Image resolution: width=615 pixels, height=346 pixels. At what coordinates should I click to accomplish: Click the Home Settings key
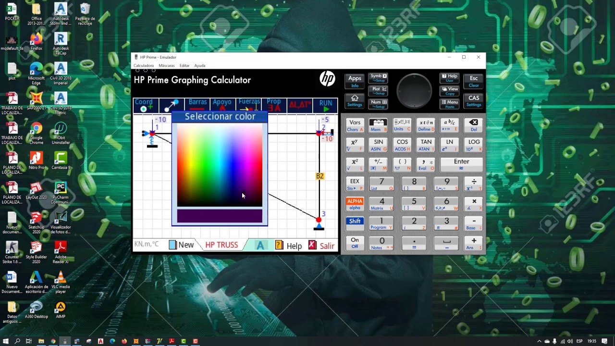pyautogui.click(x=355, y=101)
